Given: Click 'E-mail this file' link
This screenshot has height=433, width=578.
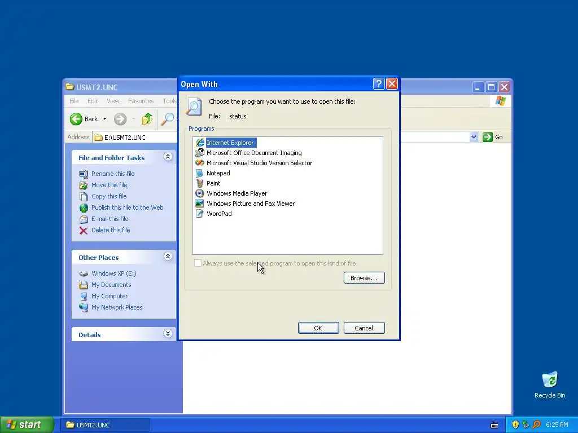Looking at the screenshot, I should coord(110,219).
